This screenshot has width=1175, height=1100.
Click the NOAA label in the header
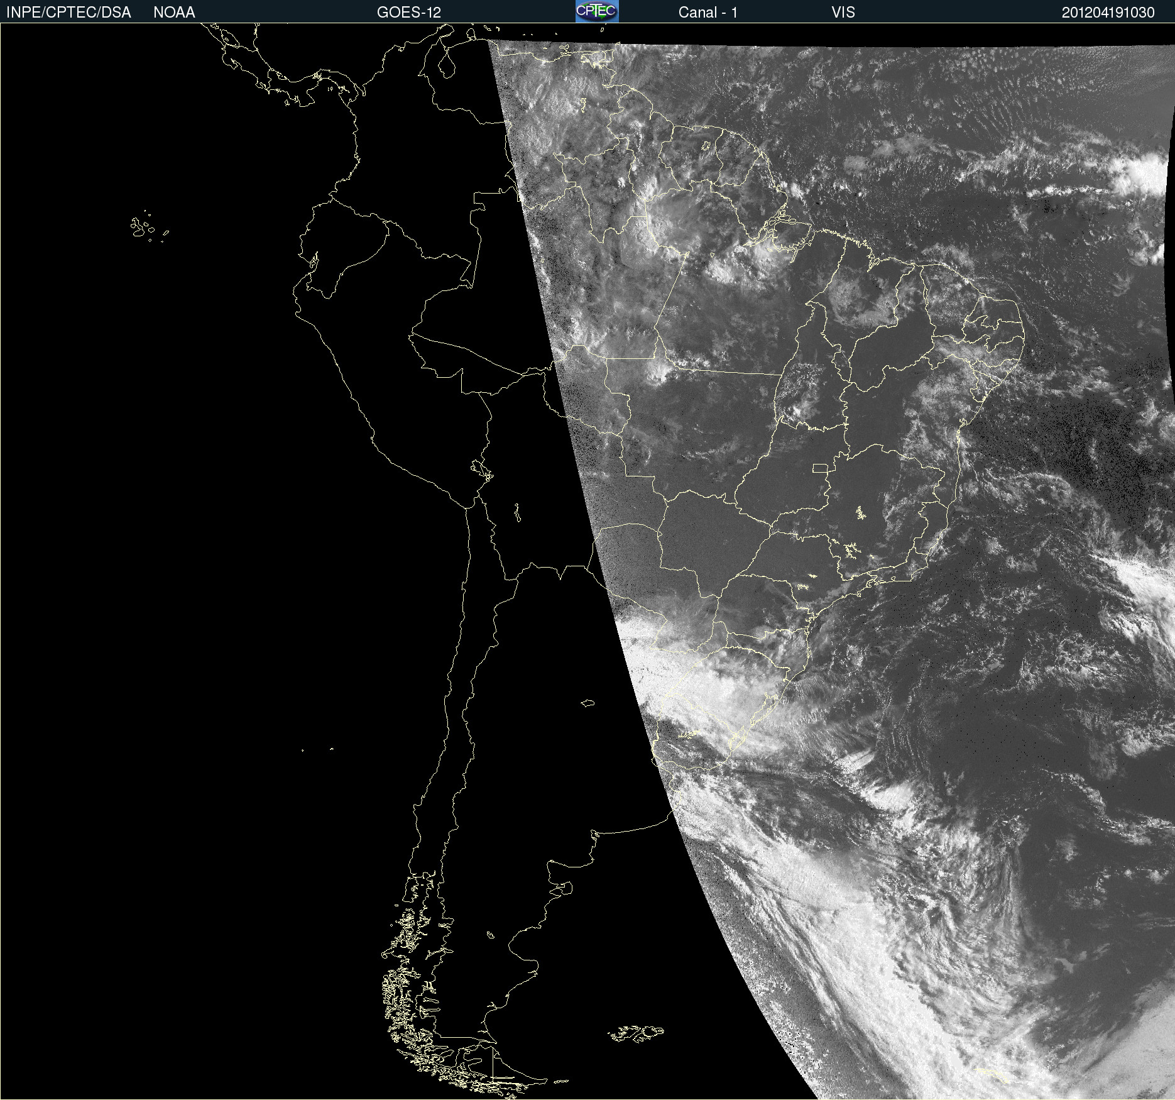(x=174, y=13)
